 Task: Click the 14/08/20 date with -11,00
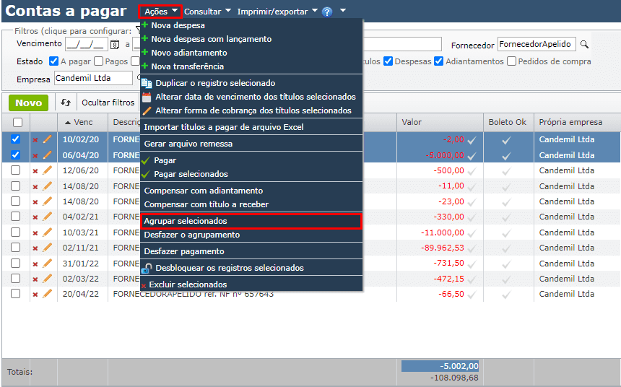point(81,186)
